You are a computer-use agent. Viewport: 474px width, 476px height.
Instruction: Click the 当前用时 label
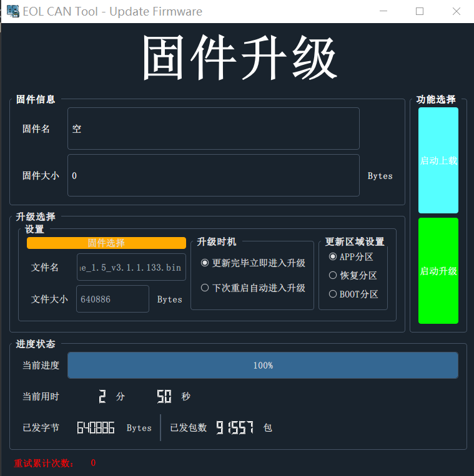tap(41, 397)
